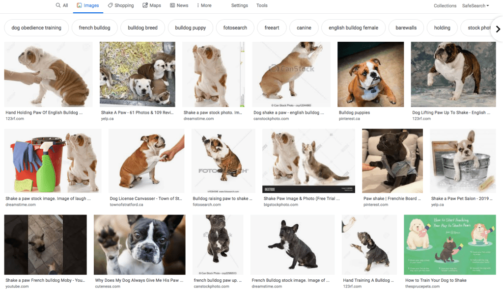Open the 'Bulldog puppies' pinterest image
Viewport: 503px width, 293px height.
pyautogui.click(x=370, y=74)
